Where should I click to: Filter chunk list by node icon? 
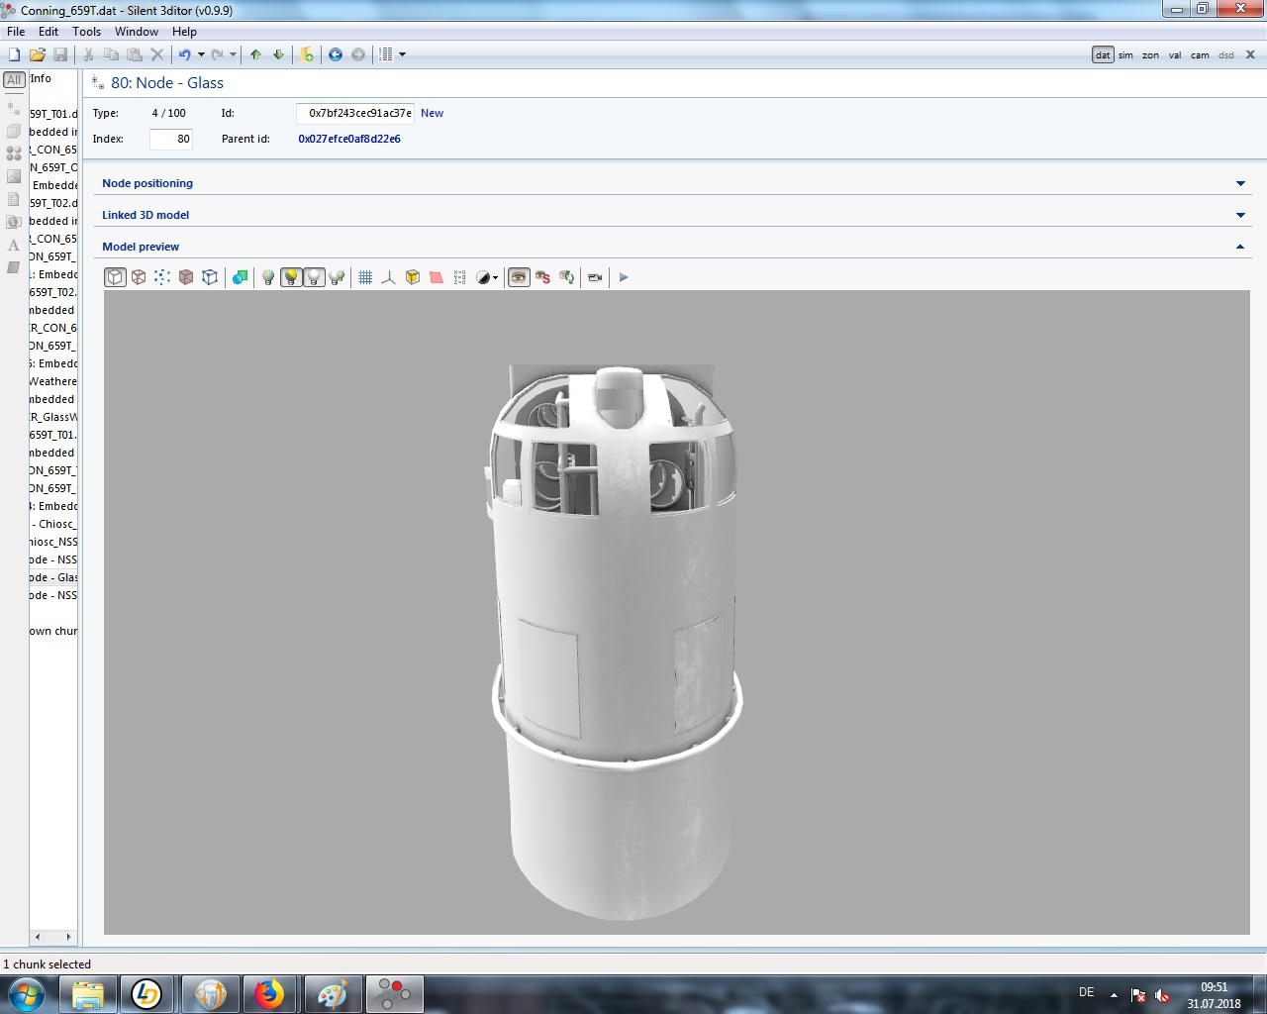[x=14, y=106]
